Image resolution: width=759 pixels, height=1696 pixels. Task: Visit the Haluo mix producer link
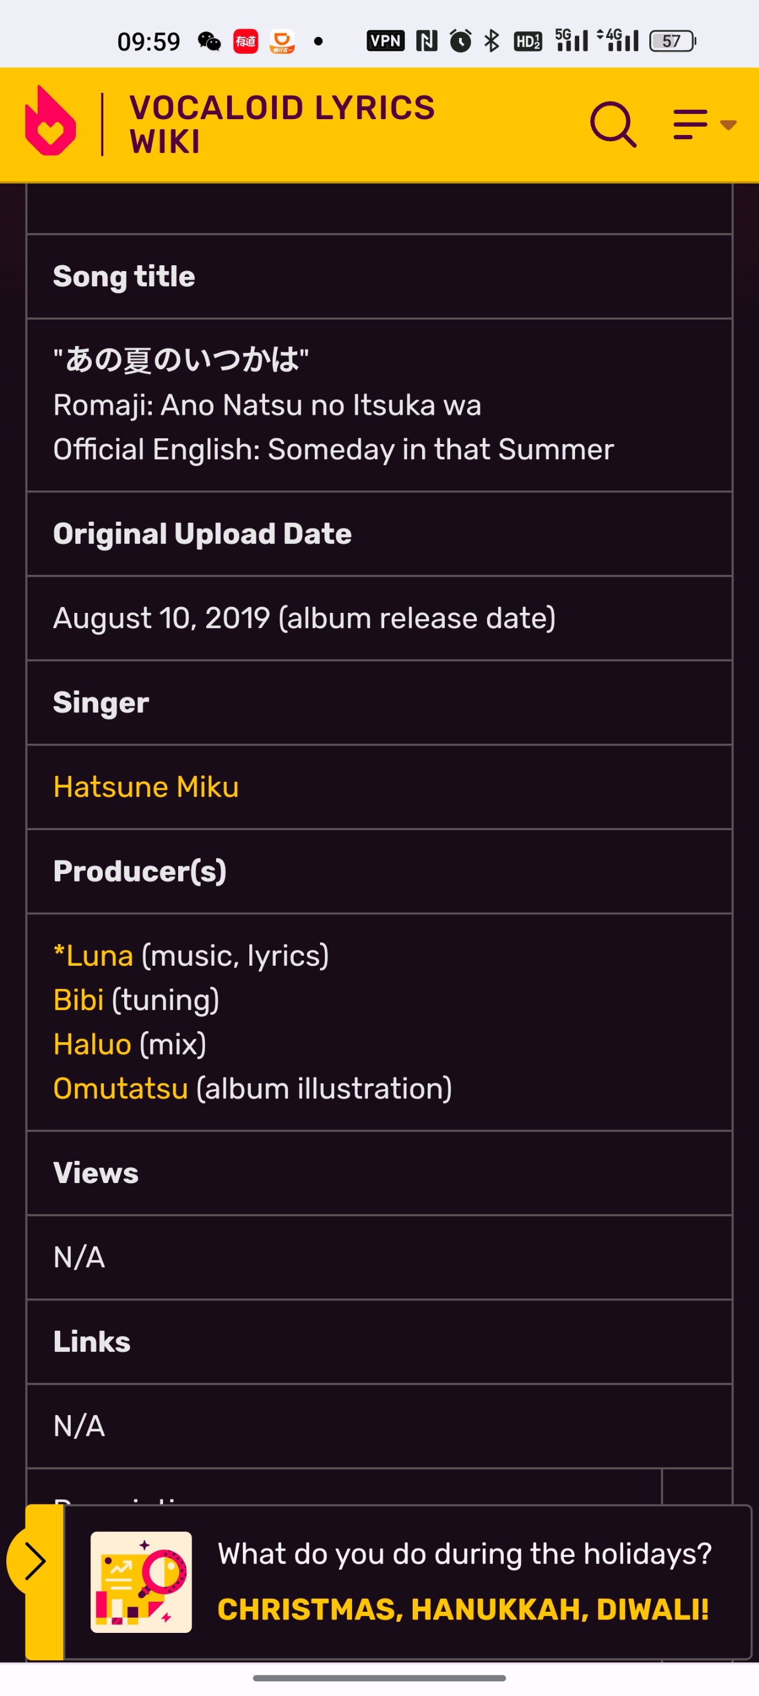pos(92,1044)
